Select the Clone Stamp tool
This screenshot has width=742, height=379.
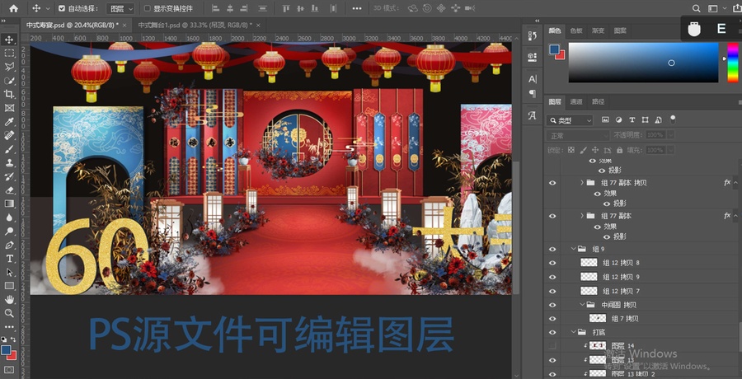tap(9, 163)
